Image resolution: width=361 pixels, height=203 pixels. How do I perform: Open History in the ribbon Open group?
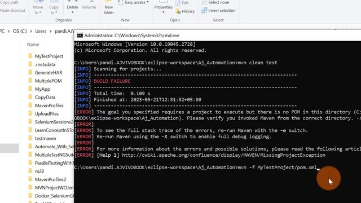click(185, 11)
